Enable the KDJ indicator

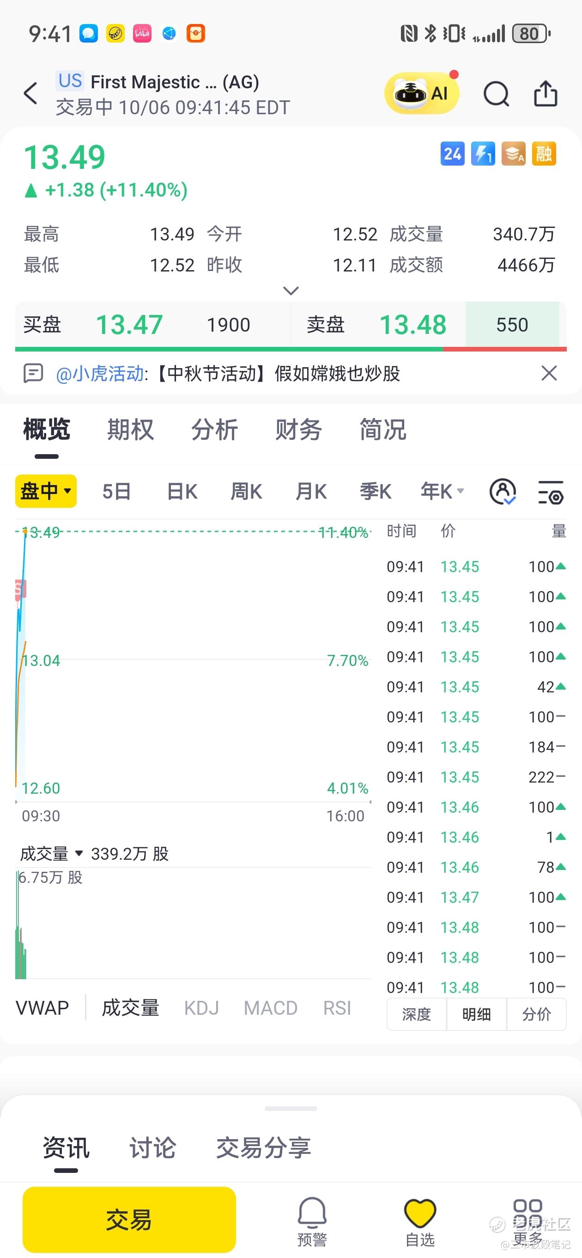click(x=201, y=1007)
